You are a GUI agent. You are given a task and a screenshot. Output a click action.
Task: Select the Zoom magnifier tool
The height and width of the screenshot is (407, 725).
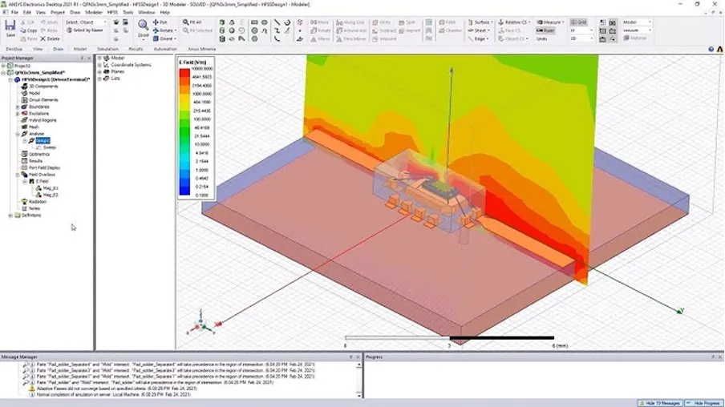click(x=143, y=27)
